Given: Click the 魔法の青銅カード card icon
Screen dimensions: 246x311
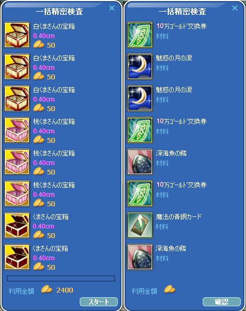Looking at the screenshot, I should (x=140, y=225).
